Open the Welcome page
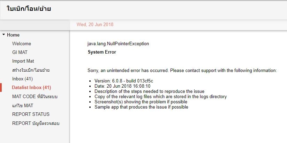Image resolution: width=287 pixels, height=143 pixels. coord(22,44)
